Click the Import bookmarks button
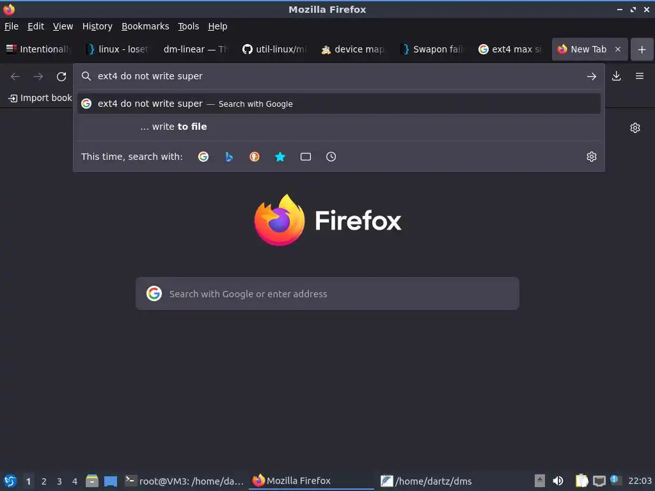The width and height of the screenshot is (655, 491). tap(40, 98)
